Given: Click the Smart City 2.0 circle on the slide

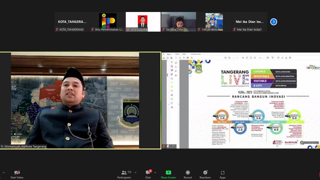Looking at the screenshot, I should tap(240, 128).
